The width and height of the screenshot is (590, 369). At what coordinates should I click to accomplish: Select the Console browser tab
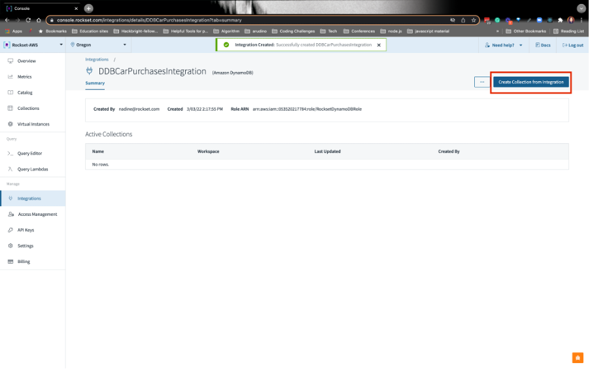coord(42,9)
